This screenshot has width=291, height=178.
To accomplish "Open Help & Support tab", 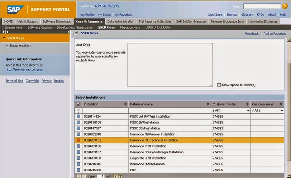I will [28, 21].
